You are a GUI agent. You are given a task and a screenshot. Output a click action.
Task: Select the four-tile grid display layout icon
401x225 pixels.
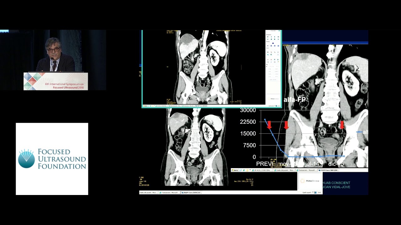tap(271, 46)
